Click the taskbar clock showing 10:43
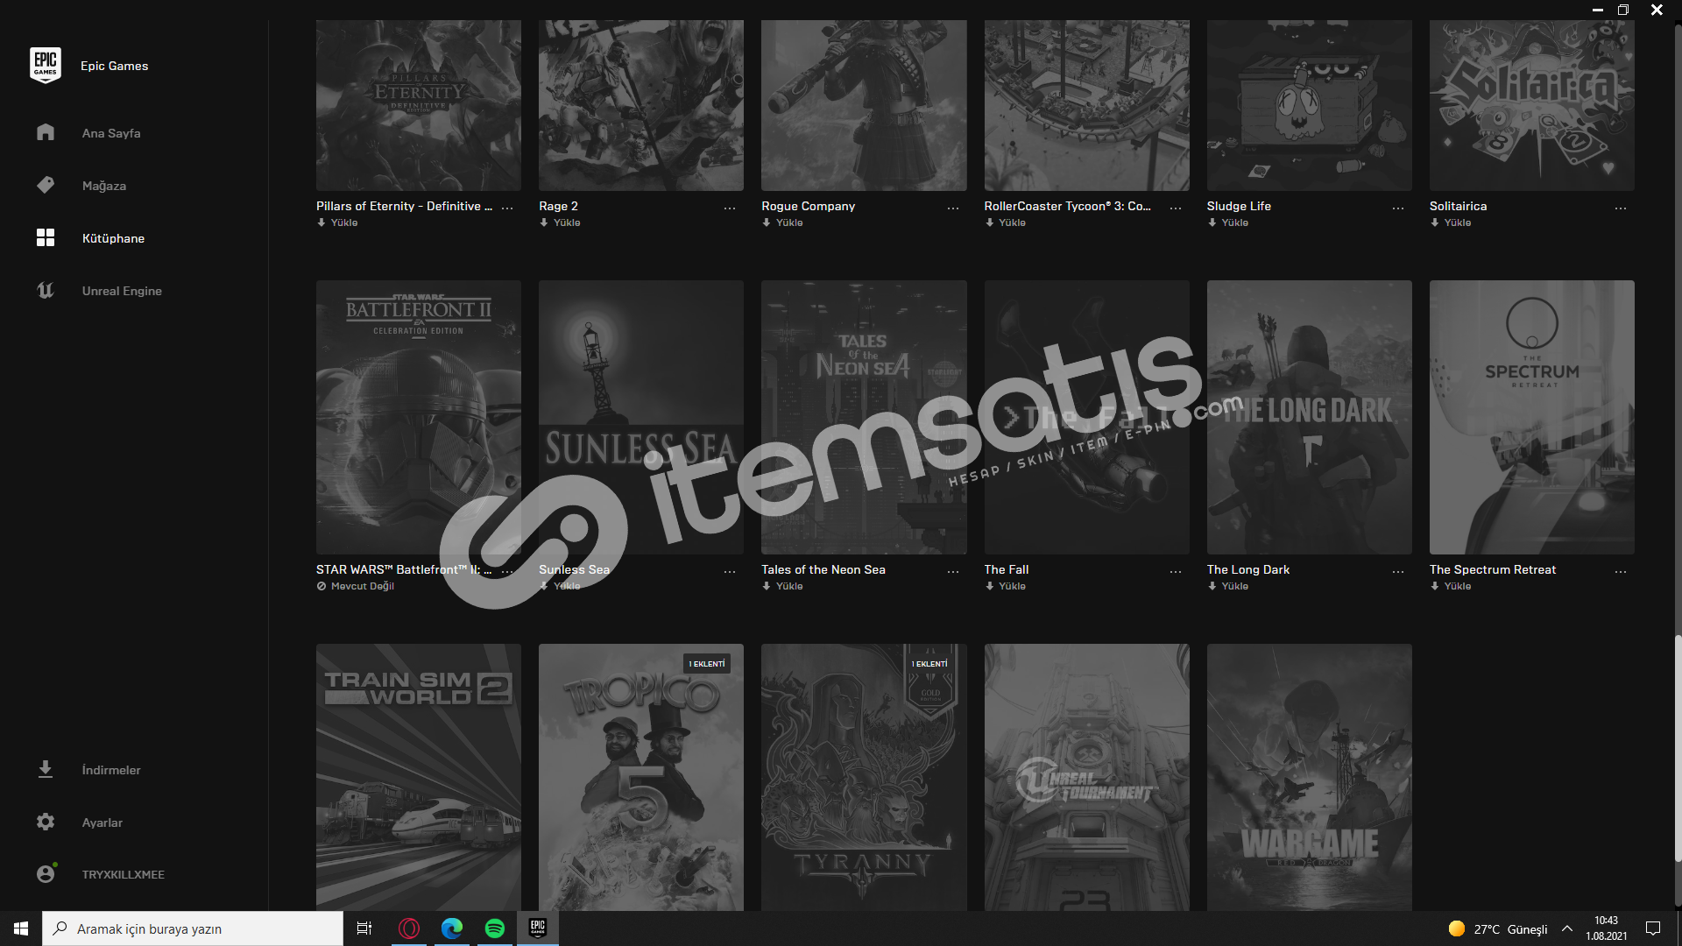Image resolution: width=1682 pixels, height=946 pixels. tap(1606, 928)
